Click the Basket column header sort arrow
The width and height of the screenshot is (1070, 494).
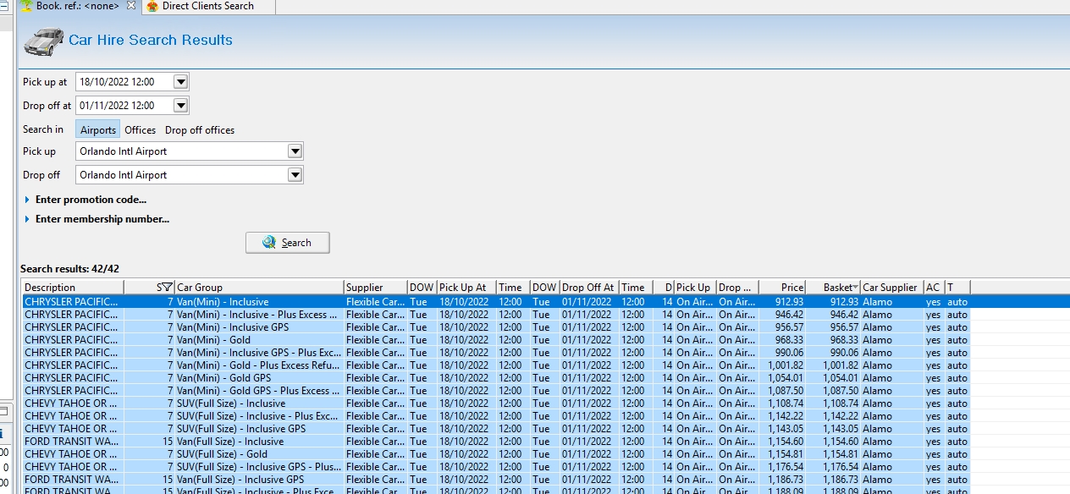tap(856, 288)
